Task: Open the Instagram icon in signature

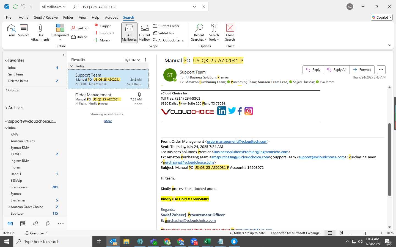Action: (249, 111)
